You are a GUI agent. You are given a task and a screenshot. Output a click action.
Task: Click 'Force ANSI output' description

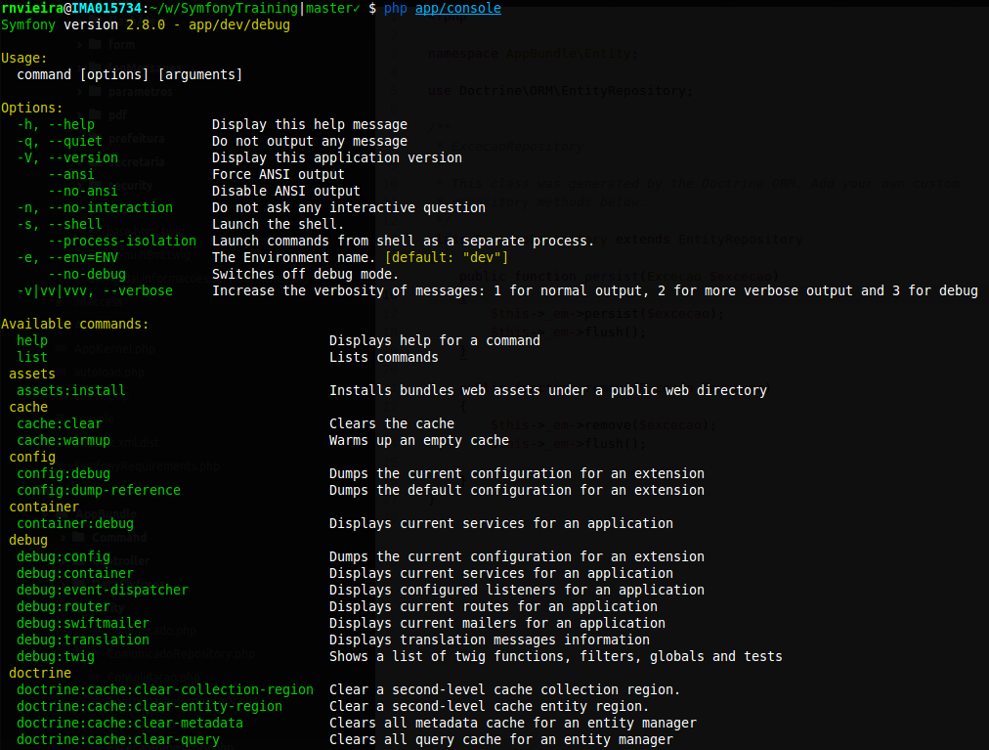click(279, 174)
